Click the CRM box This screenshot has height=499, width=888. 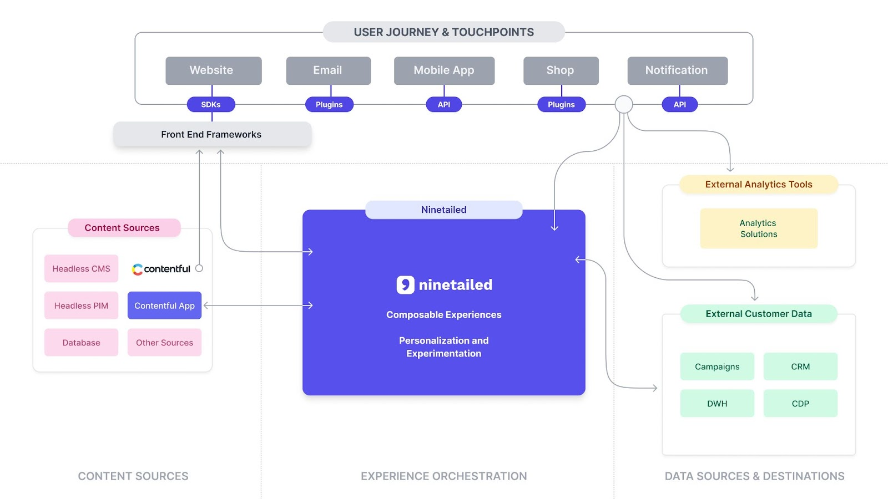[800, 366]
